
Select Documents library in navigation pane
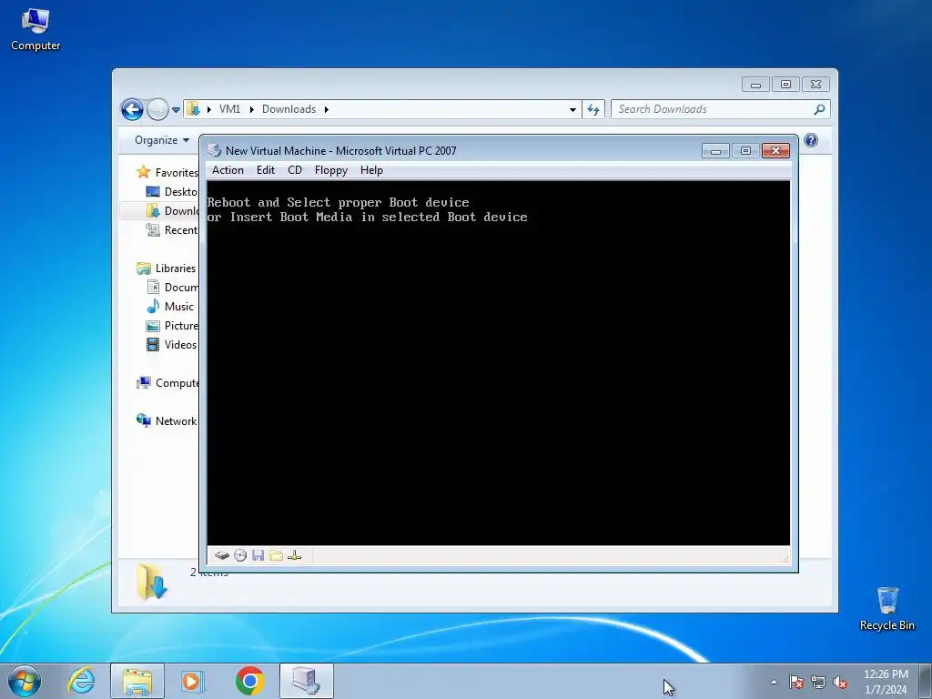tap(172, 287)
